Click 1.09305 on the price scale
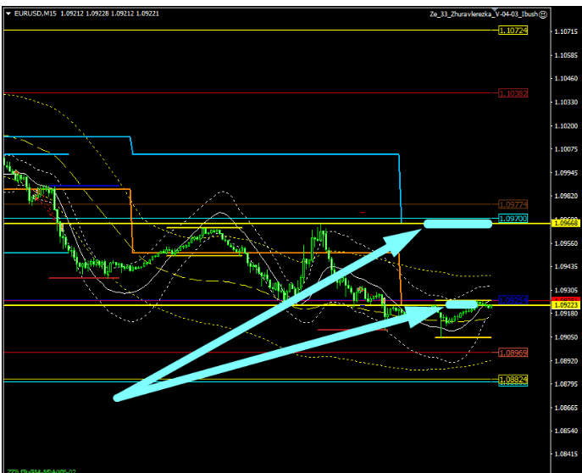 pos(566,291)
